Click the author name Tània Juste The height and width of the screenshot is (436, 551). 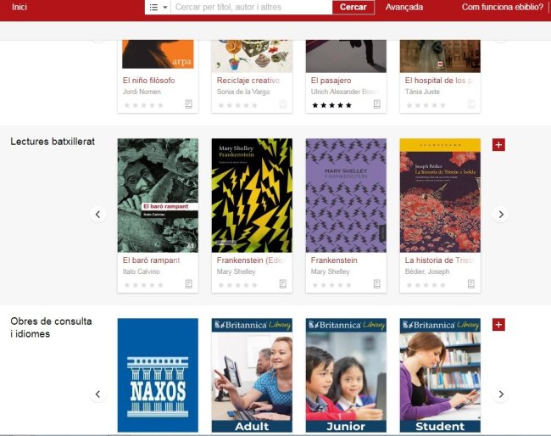(422, 92)
